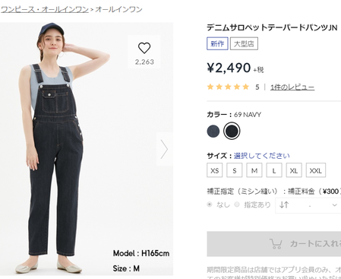This screenshot has height=279, width=341.
Task: Click the 新作 tag
Action: pyautogui.click(x=217, y=43)
